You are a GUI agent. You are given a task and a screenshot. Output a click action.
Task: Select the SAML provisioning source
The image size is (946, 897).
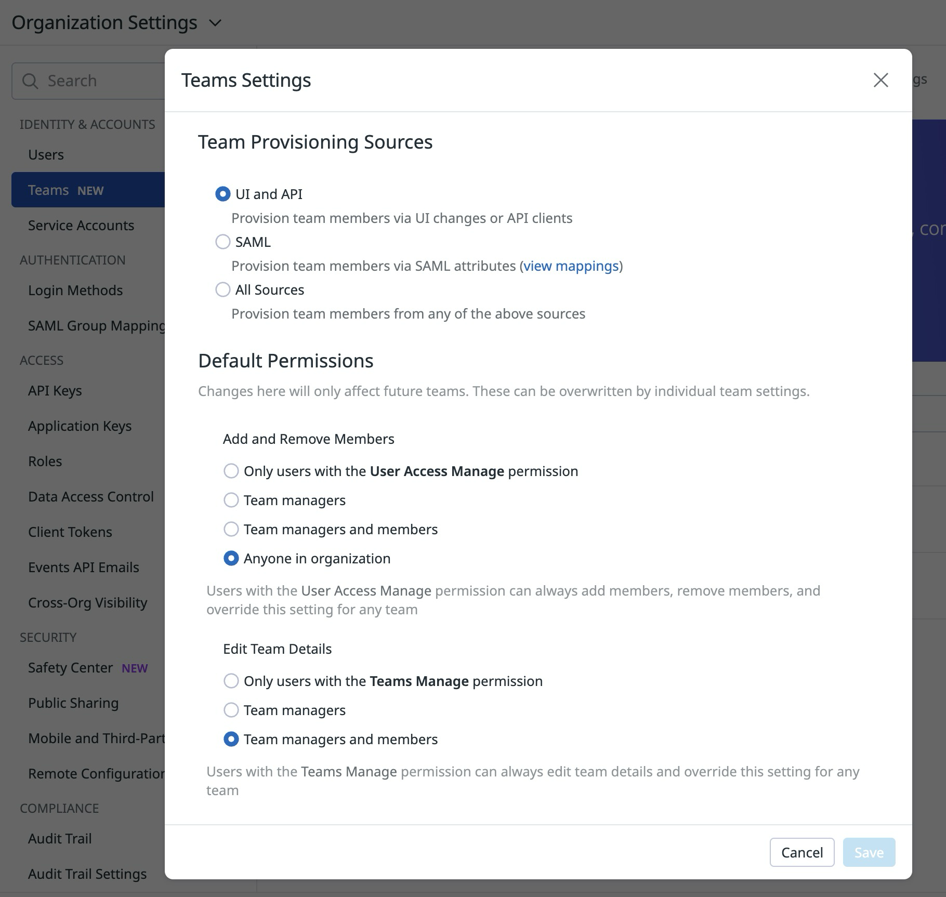coord(222,242)
